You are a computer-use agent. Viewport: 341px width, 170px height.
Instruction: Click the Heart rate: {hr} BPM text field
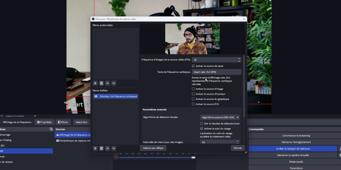click(216, 72)
